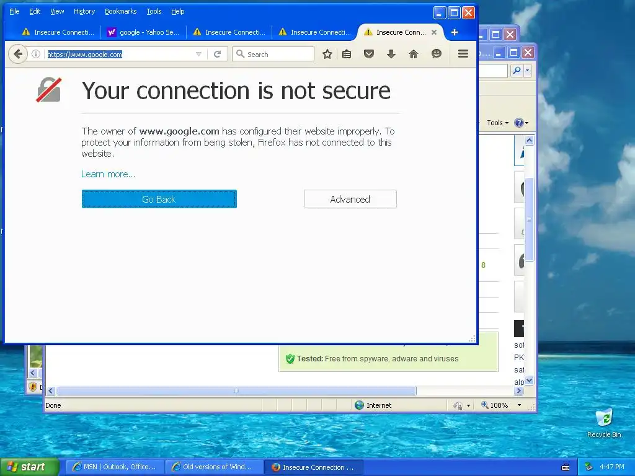Bookmark this page with the star icon
Viewport: 635px width, 476px height.
[x=327, y=54]
